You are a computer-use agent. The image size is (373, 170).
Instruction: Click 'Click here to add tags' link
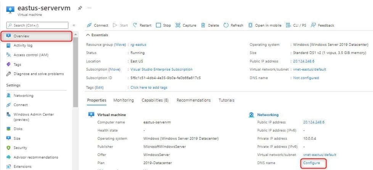click(x=149, y=88)
